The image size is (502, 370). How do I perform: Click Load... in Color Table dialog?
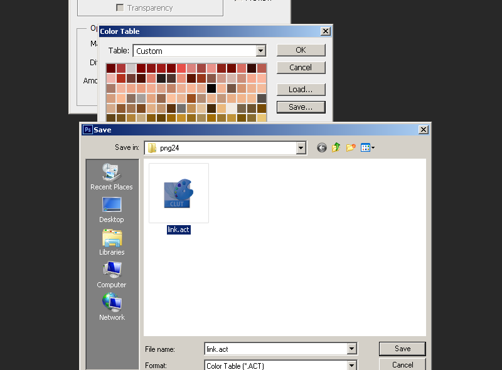click(x=301, y=90)
